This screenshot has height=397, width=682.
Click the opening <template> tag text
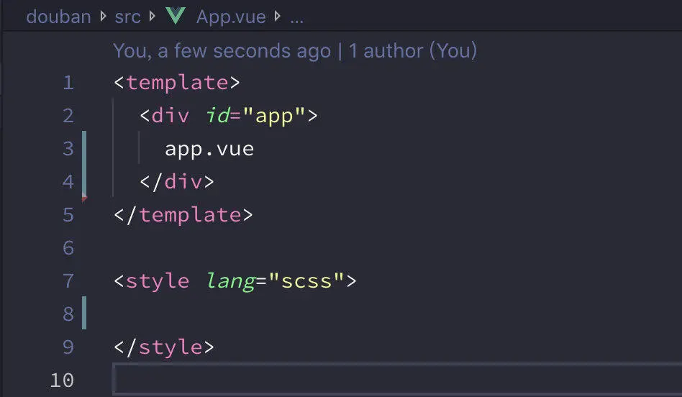pyautogui.click(x=176, y=83)
